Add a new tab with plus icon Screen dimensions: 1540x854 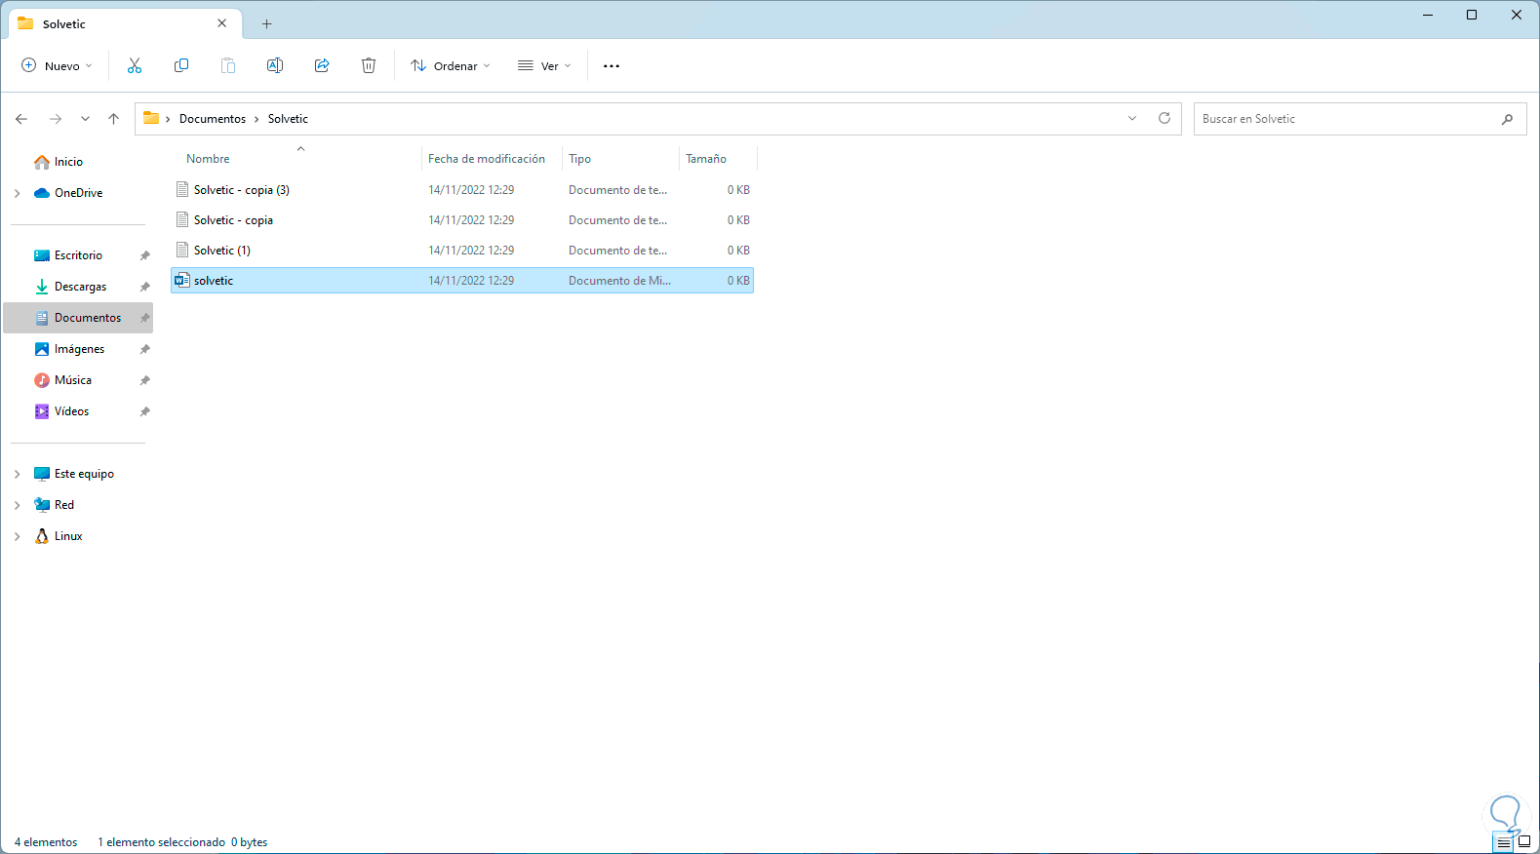[x=266, y=24]
